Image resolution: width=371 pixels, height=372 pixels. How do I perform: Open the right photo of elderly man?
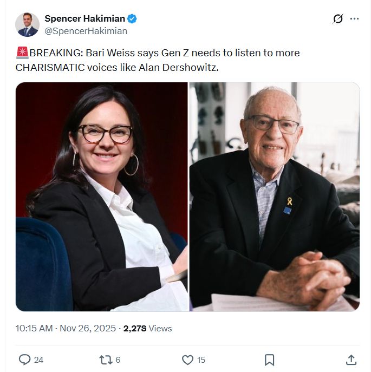pos(275,197)
